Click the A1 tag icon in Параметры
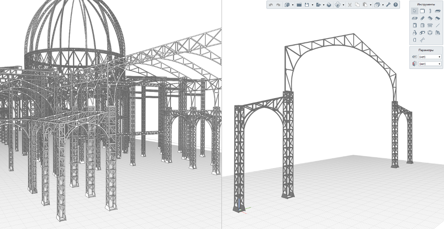Image resolution: width=444 pixels, height=229 pixels. 414,57
